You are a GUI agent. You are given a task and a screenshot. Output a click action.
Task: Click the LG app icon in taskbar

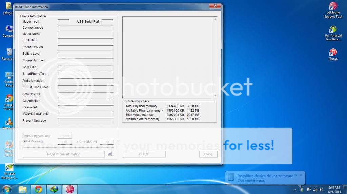tap(69, 189)
